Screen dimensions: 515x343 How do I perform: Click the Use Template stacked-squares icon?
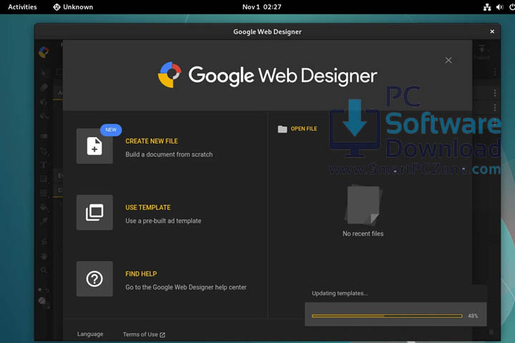point(94,212)
